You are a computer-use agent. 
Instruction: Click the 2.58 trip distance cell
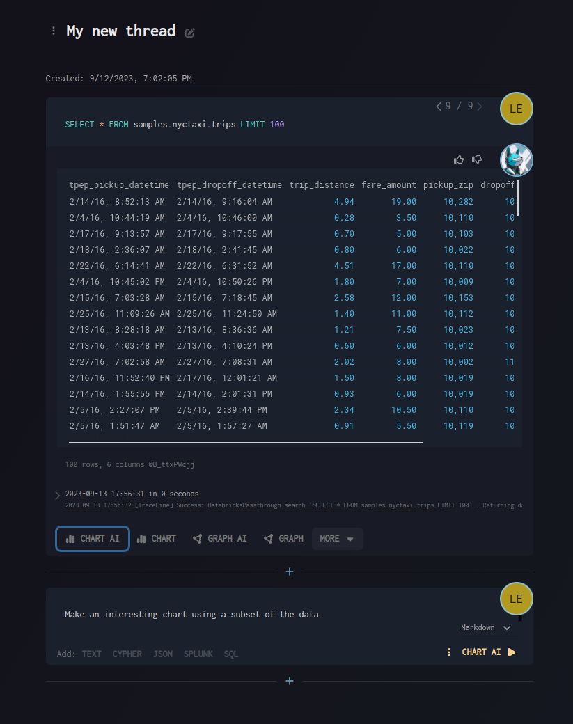[x=344, y=298]
